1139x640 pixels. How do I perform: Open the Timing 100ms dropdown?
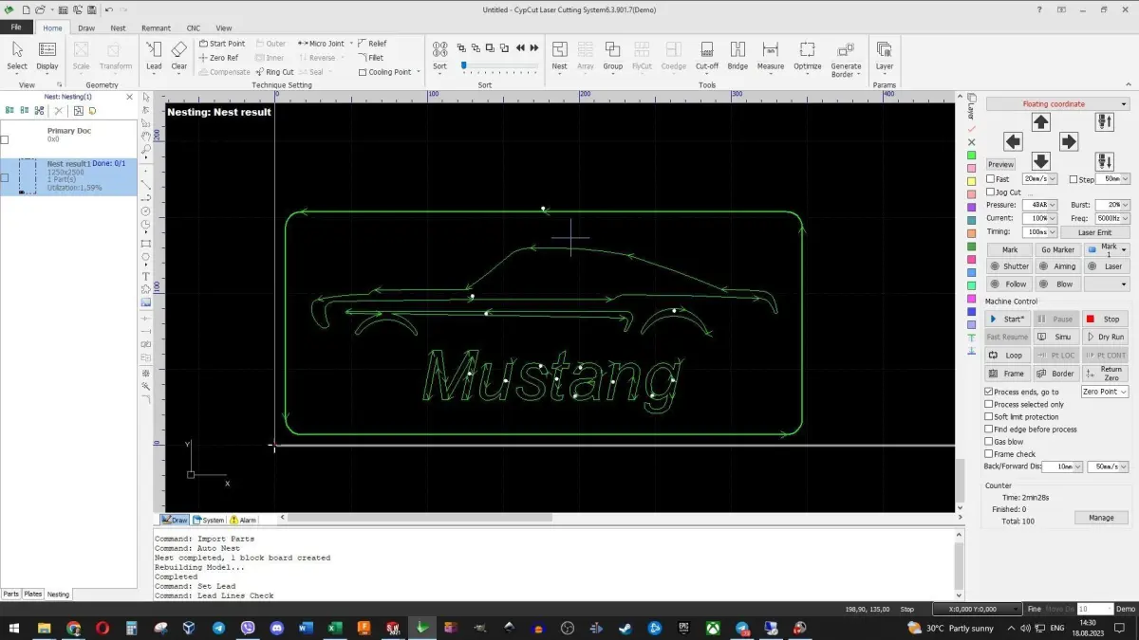click(x=1039, y=231)
